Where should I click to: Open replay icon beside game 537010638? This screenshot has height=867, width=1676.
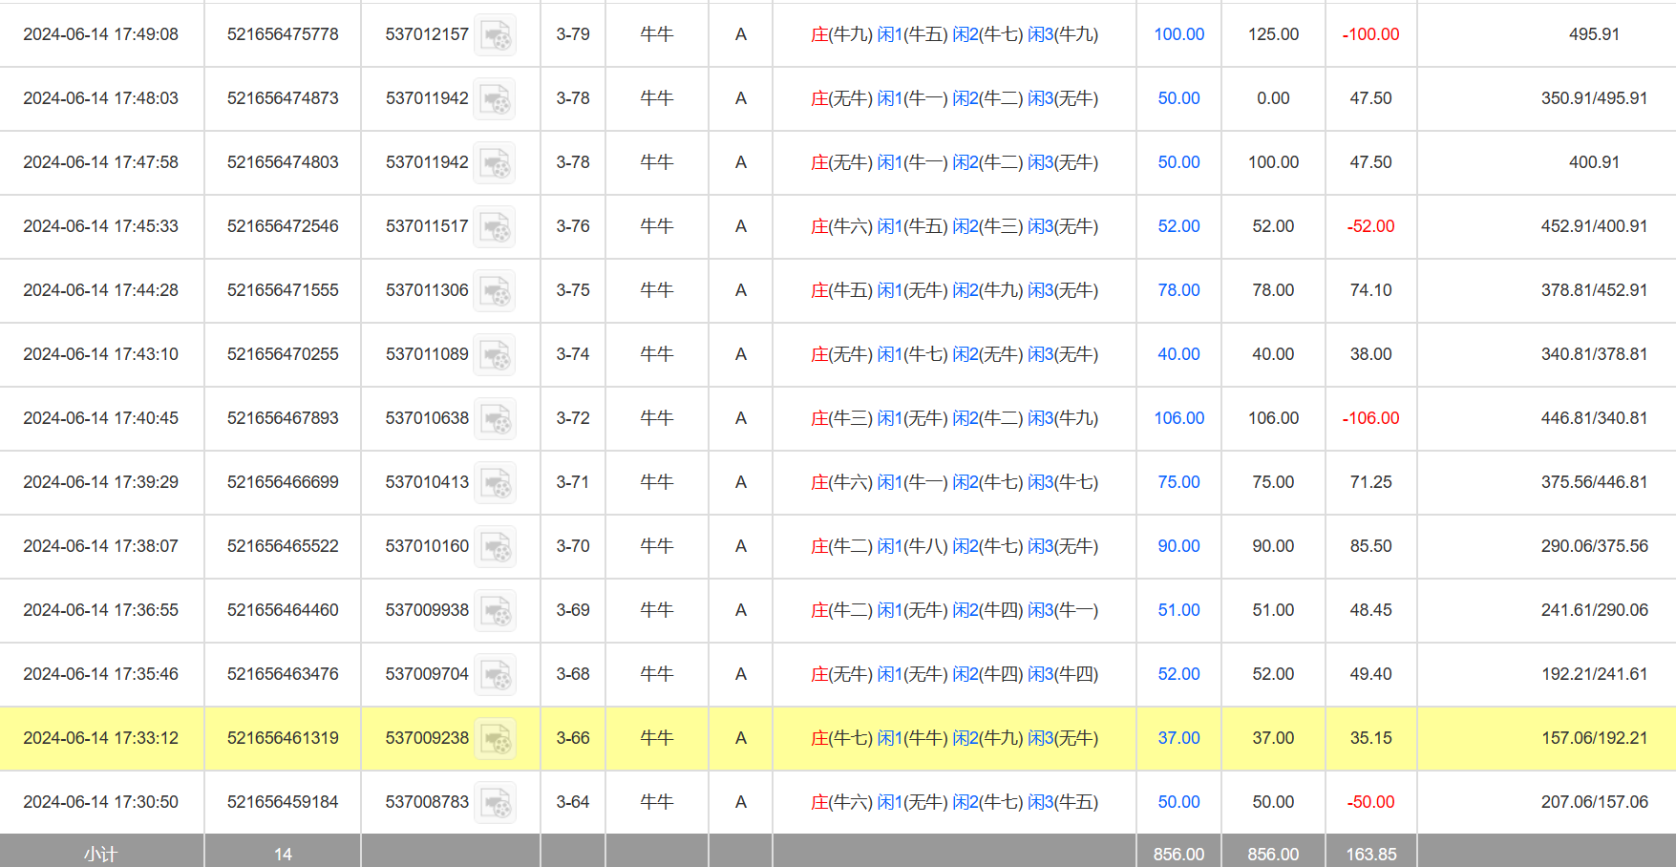coord(495,419)
